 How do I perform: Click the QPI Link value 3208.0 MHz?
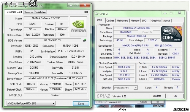(x=124, y=79)
